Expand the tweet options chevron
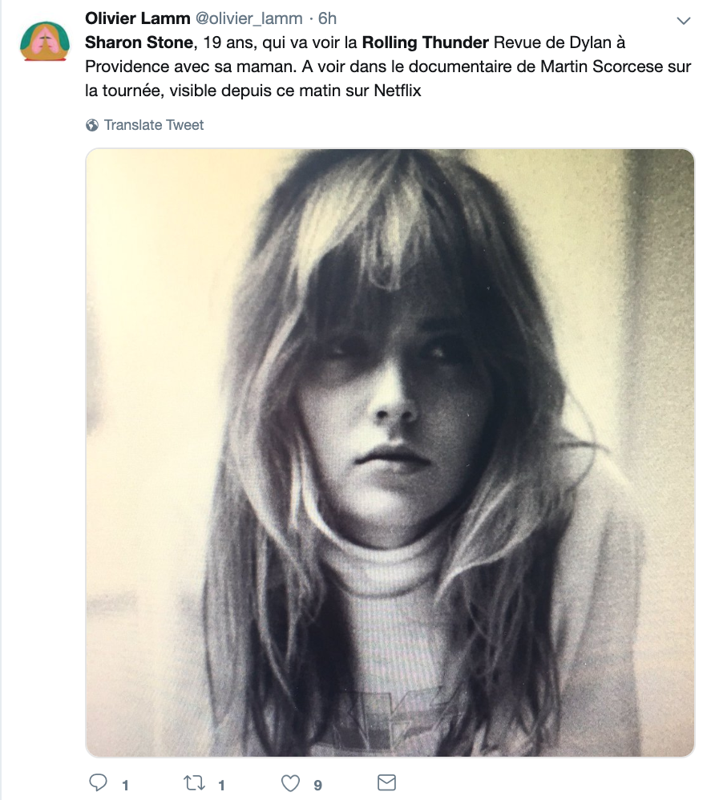707x800 pixels. click(683, 21)
